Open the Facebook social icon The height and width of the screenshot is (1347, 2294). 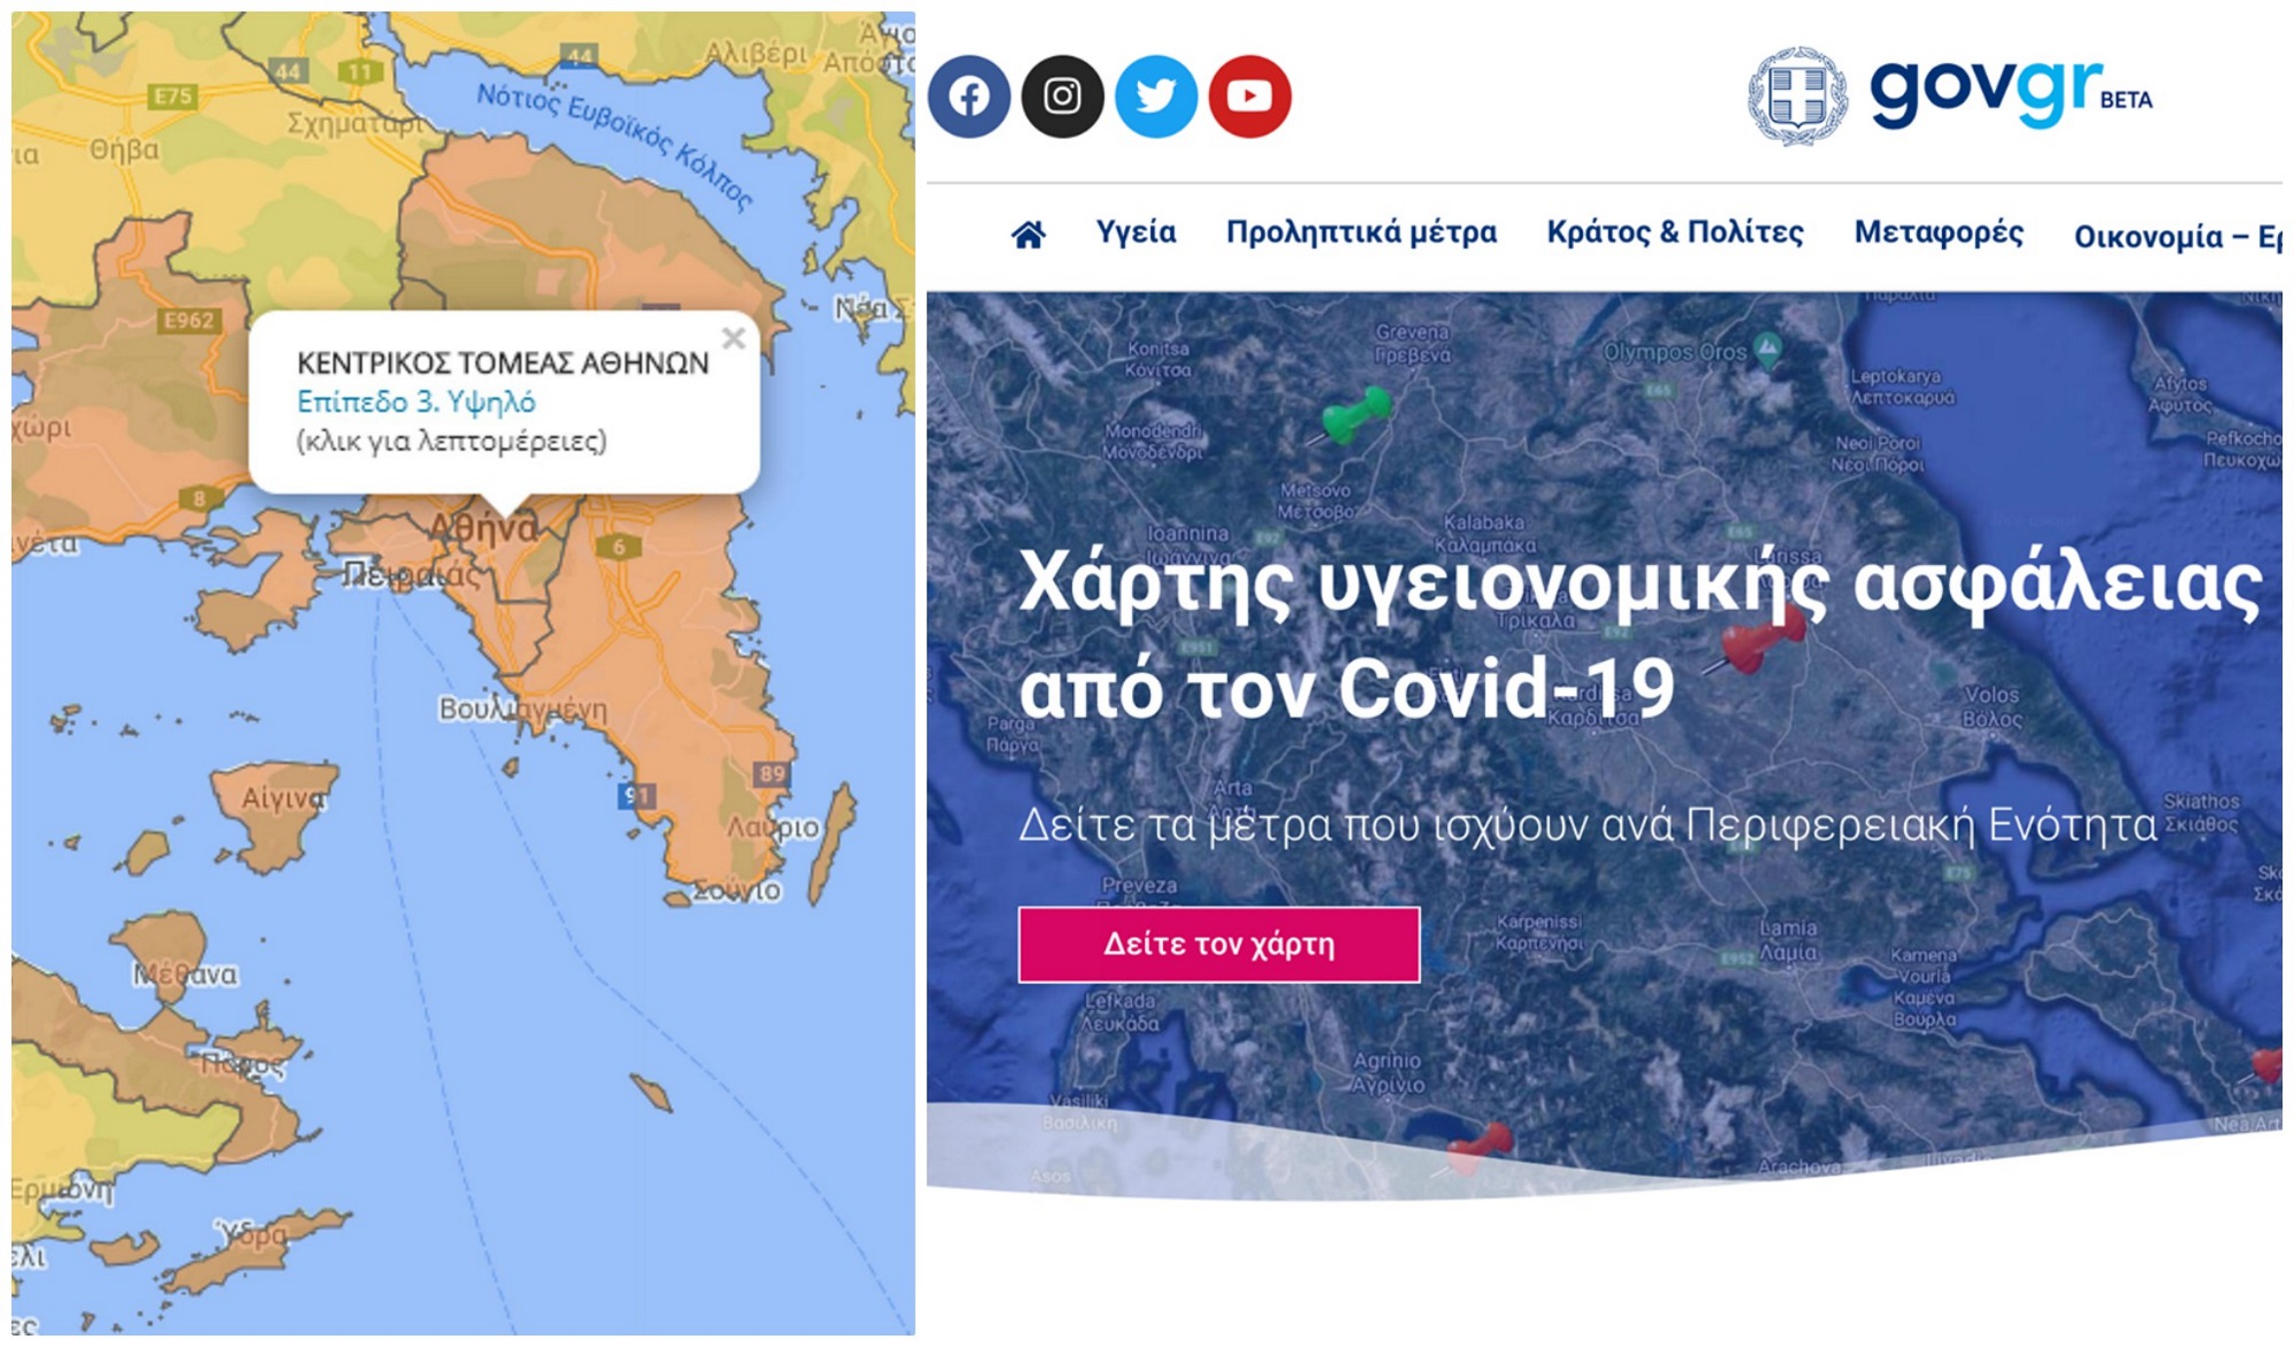click(x=968, y=97)
